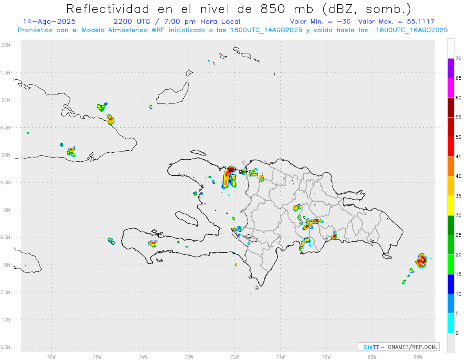Image resolution: width=469 pixels, height=362 pixels.
Task: Click the '50' value on the colorbar scale
Action: 459,137
